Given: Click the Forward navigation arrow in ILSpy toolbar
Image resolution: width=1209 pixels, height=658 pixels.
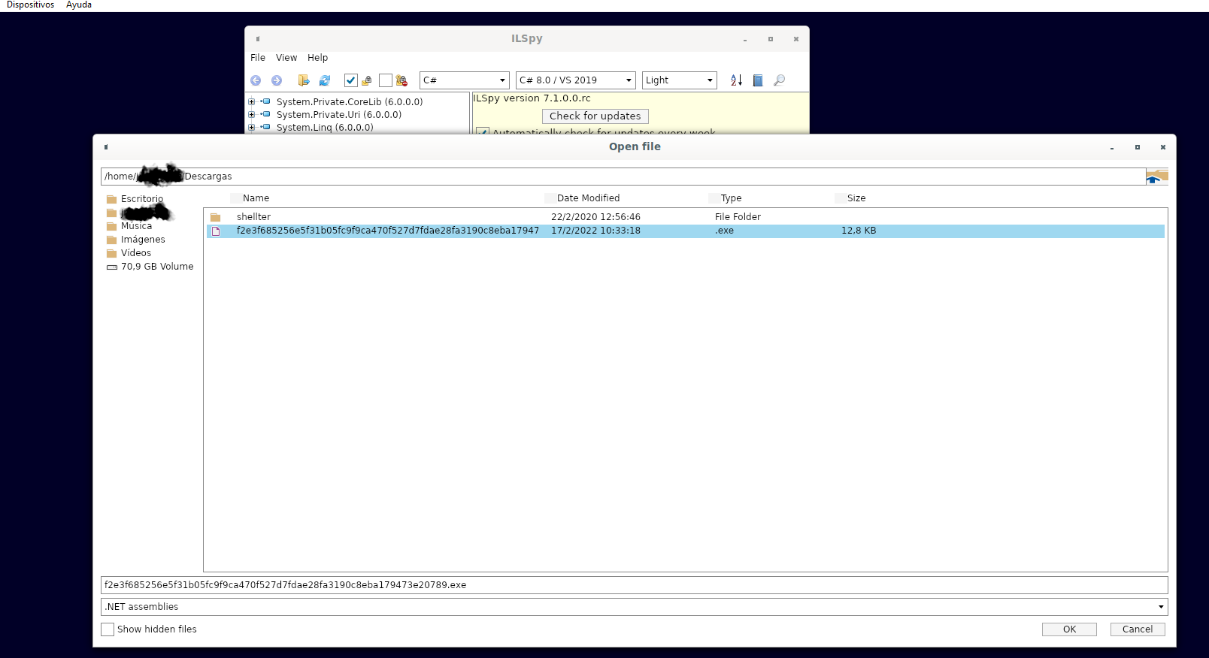Looking at the screenshot, I should coord(277,80).
